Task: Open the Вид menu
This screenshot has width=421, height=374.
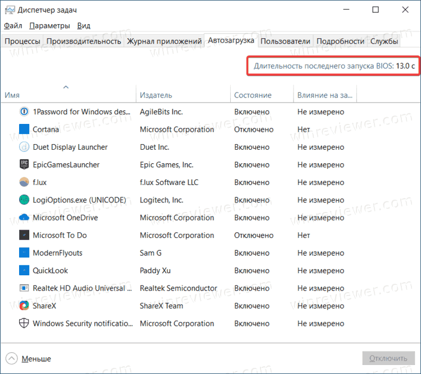Action: (x=84, y=26)
